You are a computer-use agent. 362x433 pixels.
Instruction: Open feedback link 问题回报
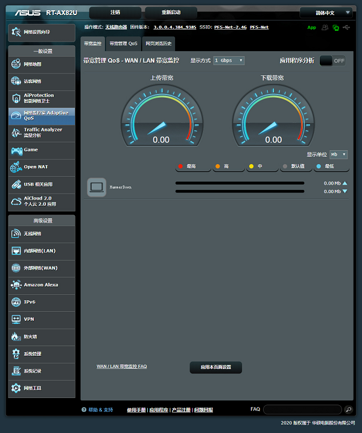204,410
